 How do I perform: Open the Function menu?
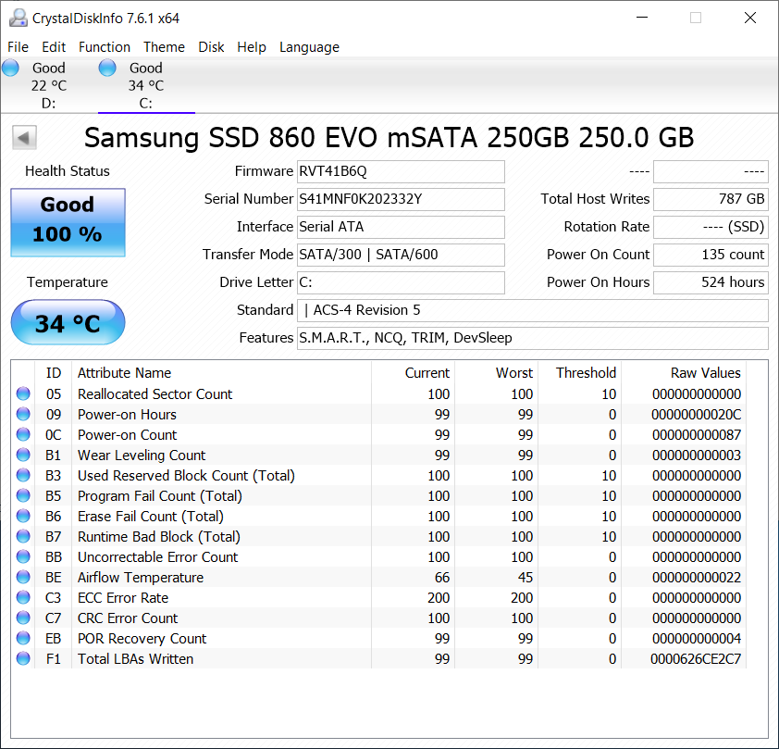(x=105, y=46)
